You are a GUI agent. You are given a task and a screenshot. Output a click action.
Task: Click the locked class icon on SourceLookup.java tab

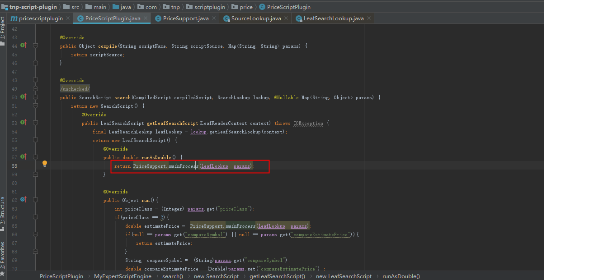coord(226,18)
